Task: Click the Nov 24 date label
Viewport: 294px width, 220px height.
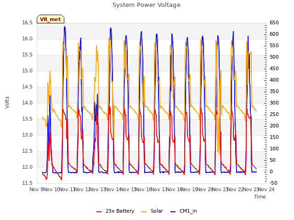Action: [266, 190]
